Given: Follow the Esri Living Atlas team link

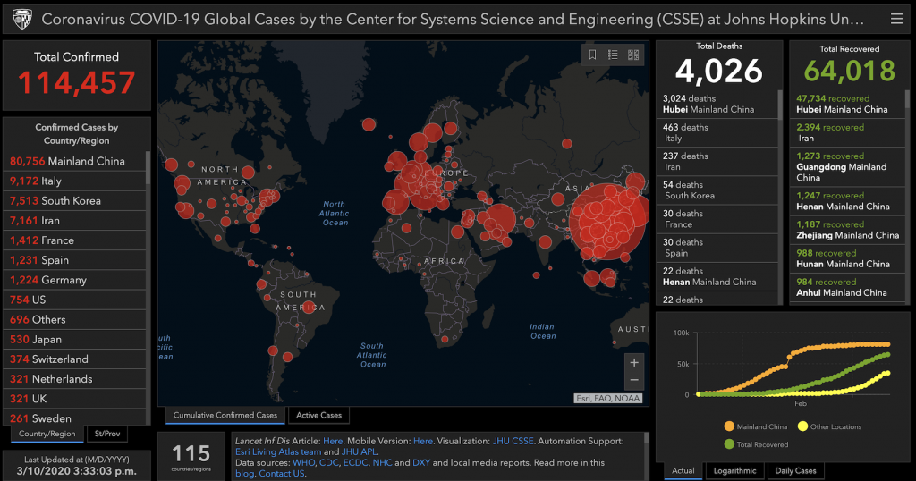Looking at the screenshot, I should click(278, 451).
